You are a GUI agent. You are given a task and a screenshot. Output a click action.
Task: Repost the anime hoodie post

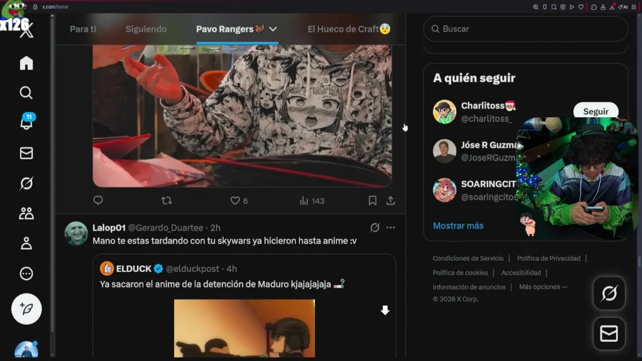(167, 201)
